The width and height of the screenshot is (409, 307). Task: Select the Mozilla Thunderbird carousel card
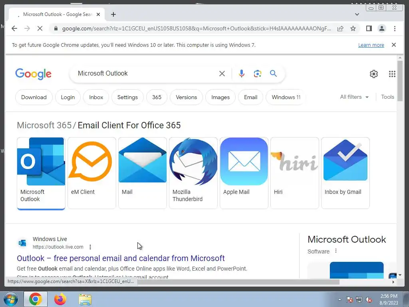193,173
